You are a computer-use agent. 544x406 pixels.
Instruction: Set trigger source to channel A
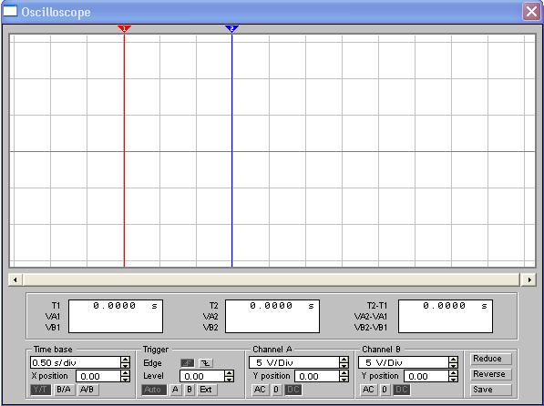176,390
